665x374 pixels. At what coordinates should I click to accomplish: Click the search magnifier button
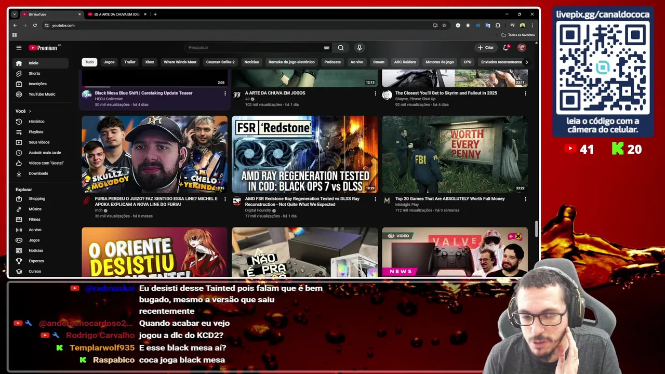[x=341, y=48]
